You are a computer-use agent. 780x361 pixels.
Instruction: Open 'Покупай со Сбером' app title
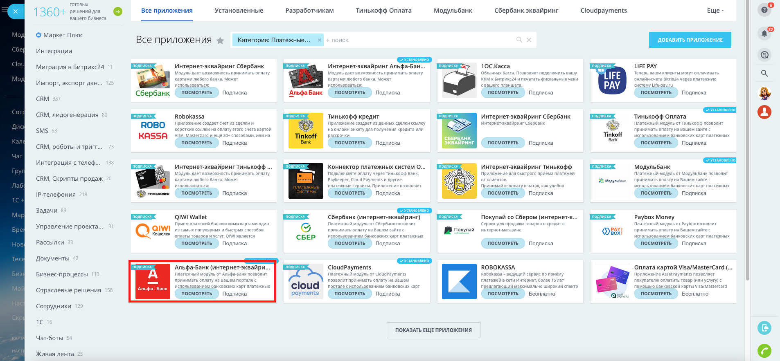coord(529,217)
